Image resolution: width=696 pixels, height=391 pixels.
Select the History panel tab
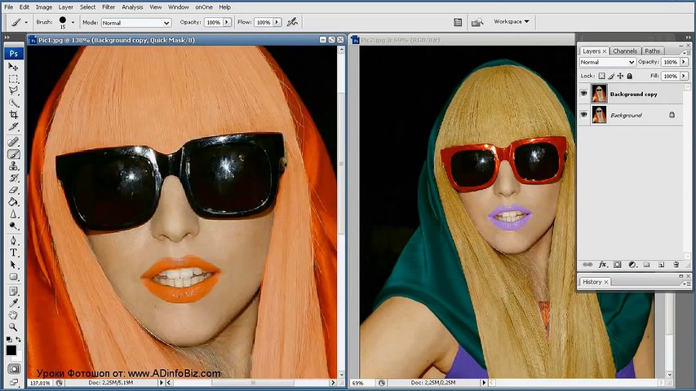[x=596, y=282]
